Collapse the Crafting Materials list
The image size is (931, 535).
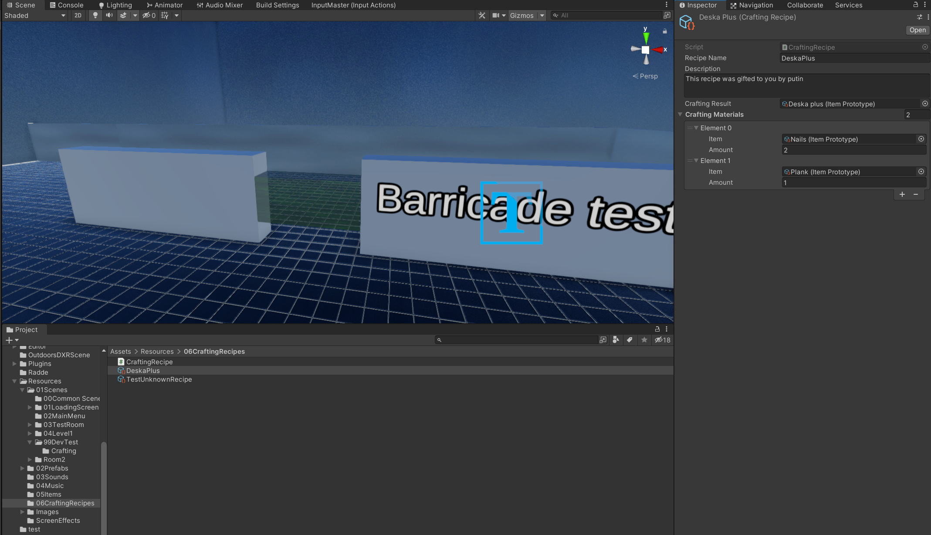(x=680, y=115)
